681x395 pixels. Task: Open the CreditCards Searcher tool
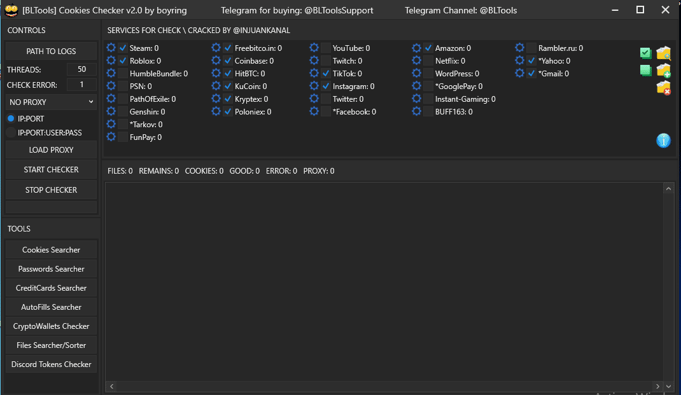click(x=52, y=288)
